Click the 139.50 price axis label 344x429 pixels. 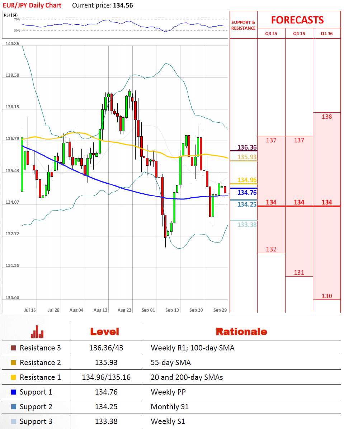[12, 75]
